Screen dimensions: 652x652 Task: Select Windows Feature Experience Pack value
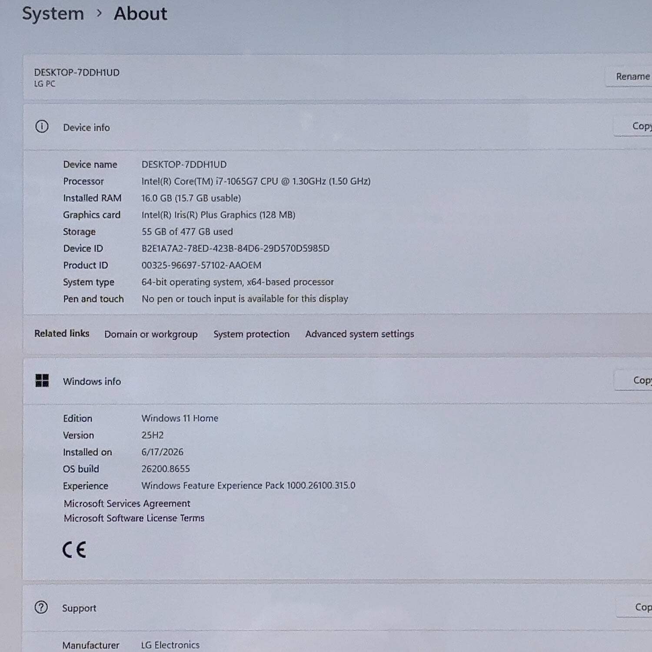coord(248,486)
